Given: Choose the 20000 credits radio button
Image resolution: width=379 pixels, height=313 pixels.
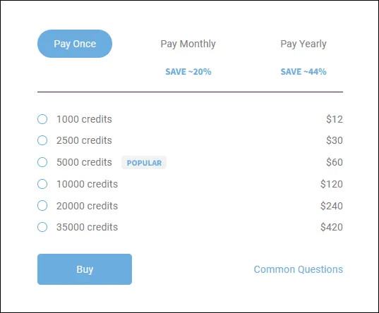Looking at the screenshot, I should coord(42,206).
